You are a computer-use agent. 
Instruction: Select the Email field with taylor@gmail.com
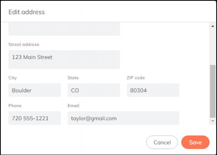click(123, 118)
